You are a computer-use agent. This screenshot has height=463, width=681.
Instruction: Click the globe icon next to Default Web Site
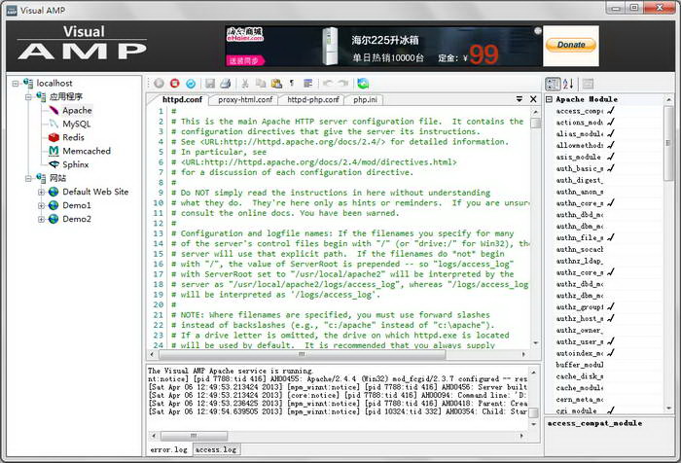(x=54, y=192)
